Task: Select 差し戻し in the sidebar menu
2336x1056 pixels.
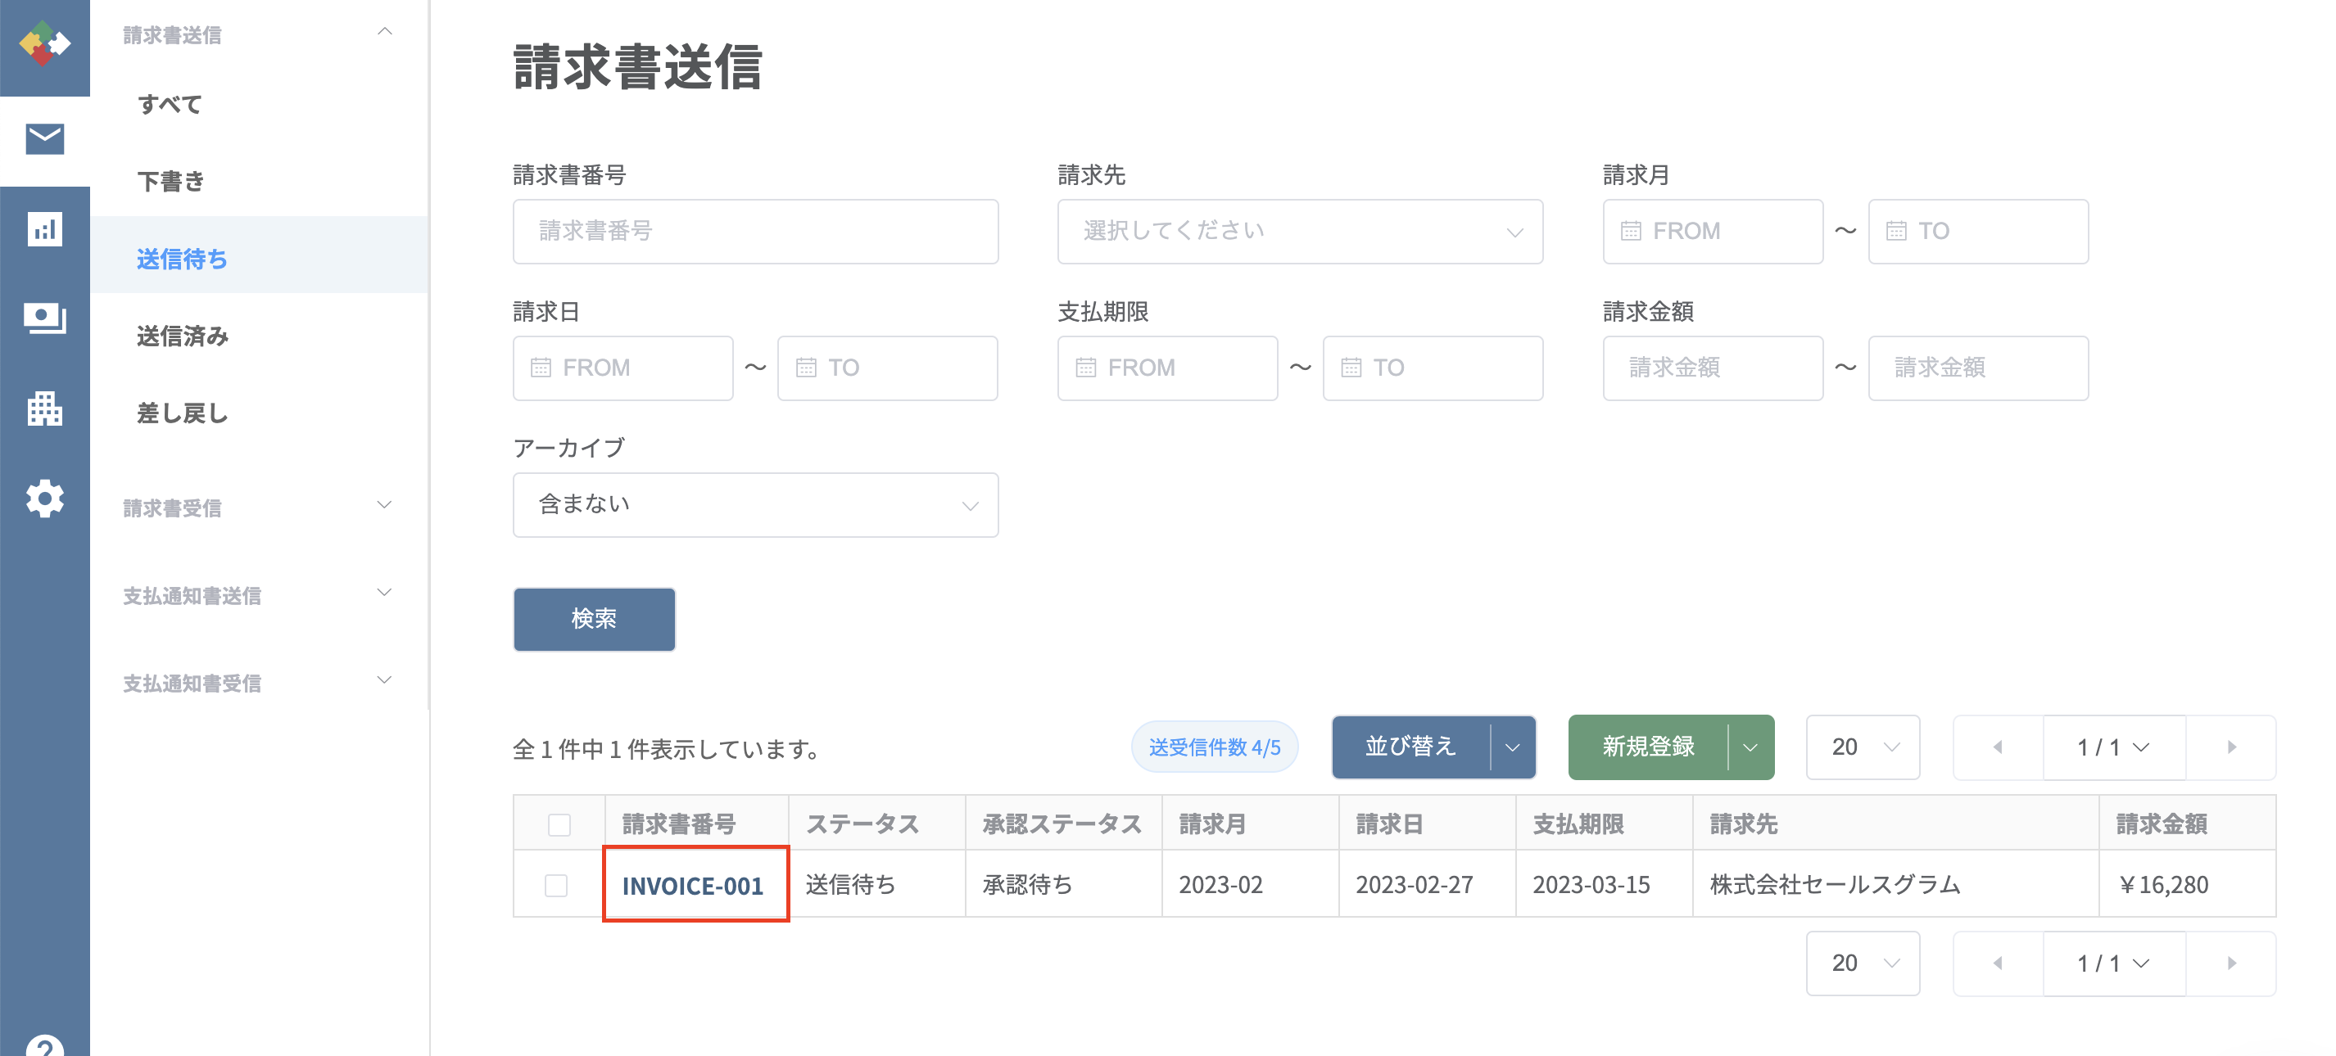Action: pos(181,413)
